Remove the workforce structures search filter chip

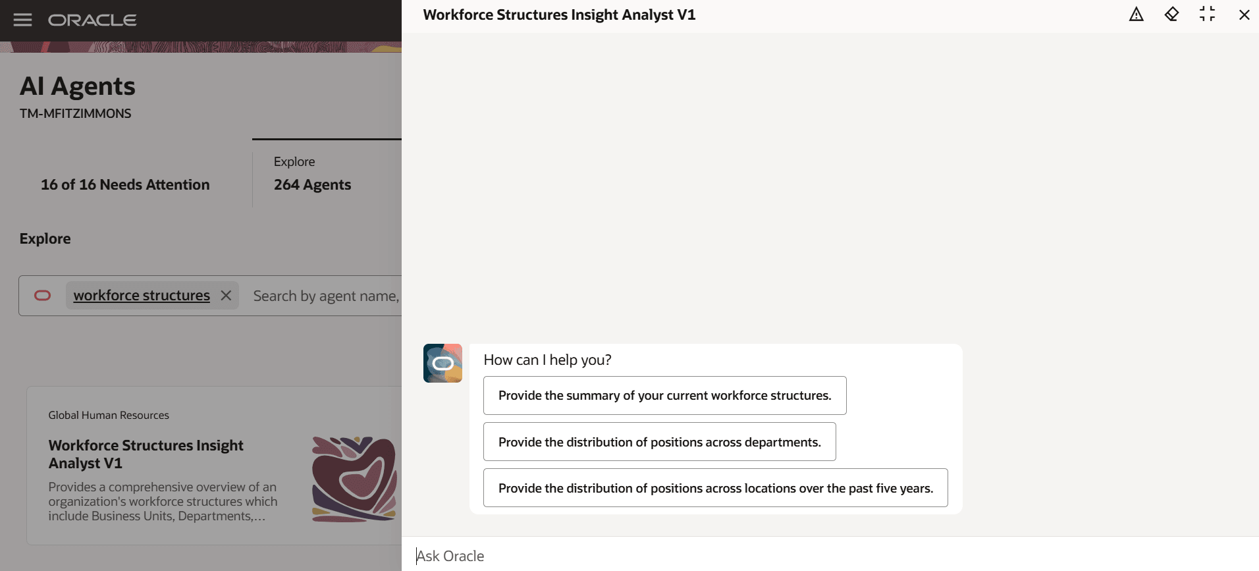coord(226,295)
